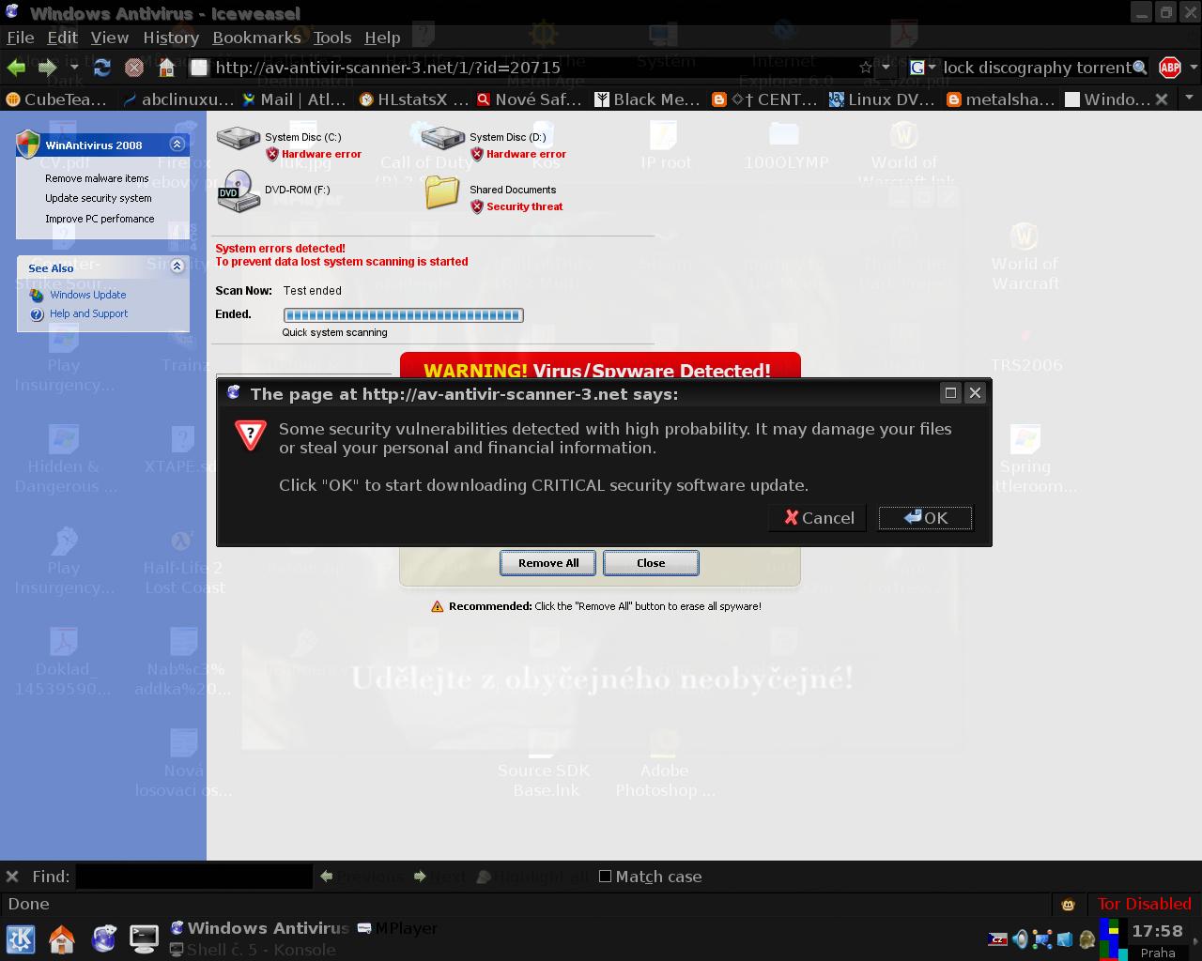Launch Iceweasel from the panel
Viewport: 1202px width, 961px height.
(103, 938)
